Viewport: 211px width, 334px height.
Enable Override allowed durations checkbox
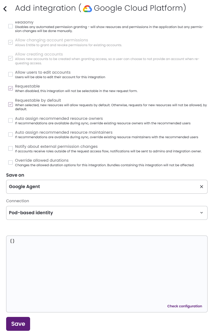point(10,162)
